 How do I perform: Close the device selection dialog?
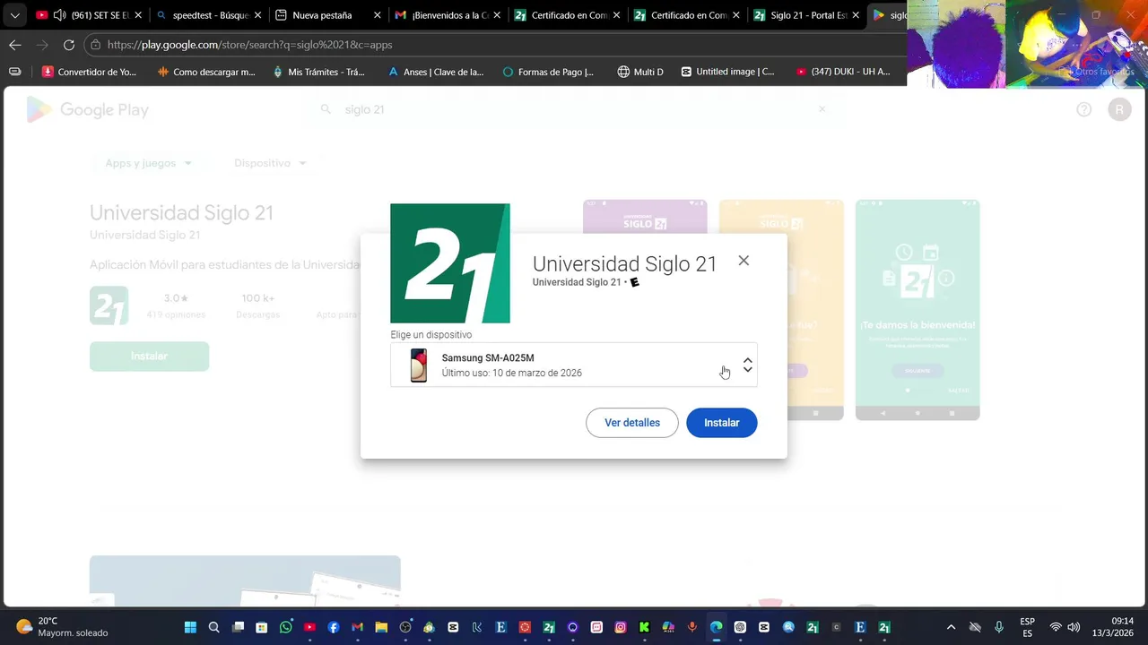coord(744,261)
